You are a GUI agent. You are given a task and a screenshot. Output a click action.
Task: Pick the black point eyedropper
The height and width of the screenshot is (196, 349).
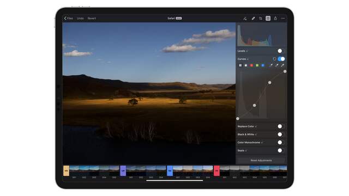click(271, 65)
